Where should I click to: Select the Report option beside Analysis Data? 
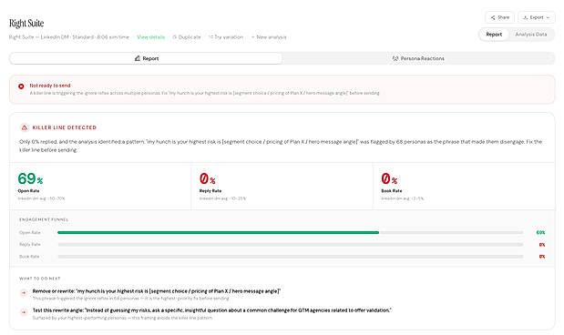coord(494,35)
